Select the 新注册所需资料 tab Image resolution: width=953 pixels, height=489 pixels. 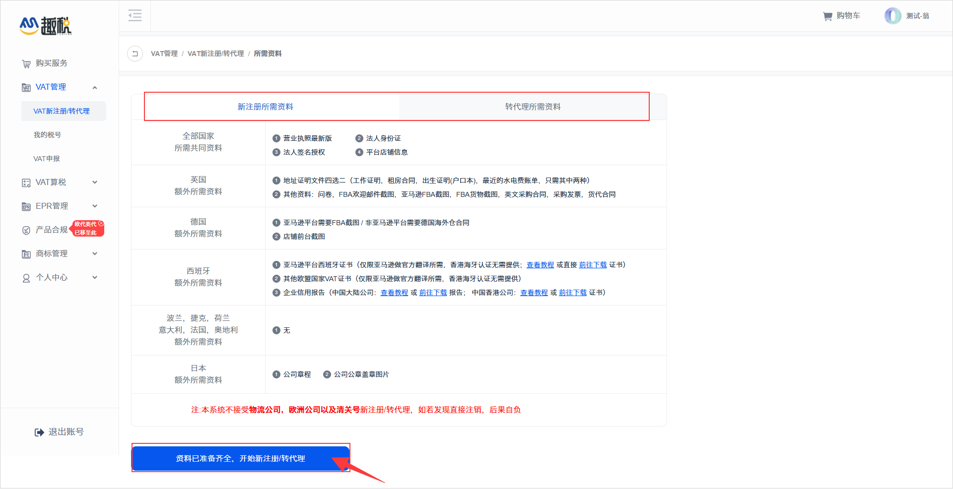266,106
